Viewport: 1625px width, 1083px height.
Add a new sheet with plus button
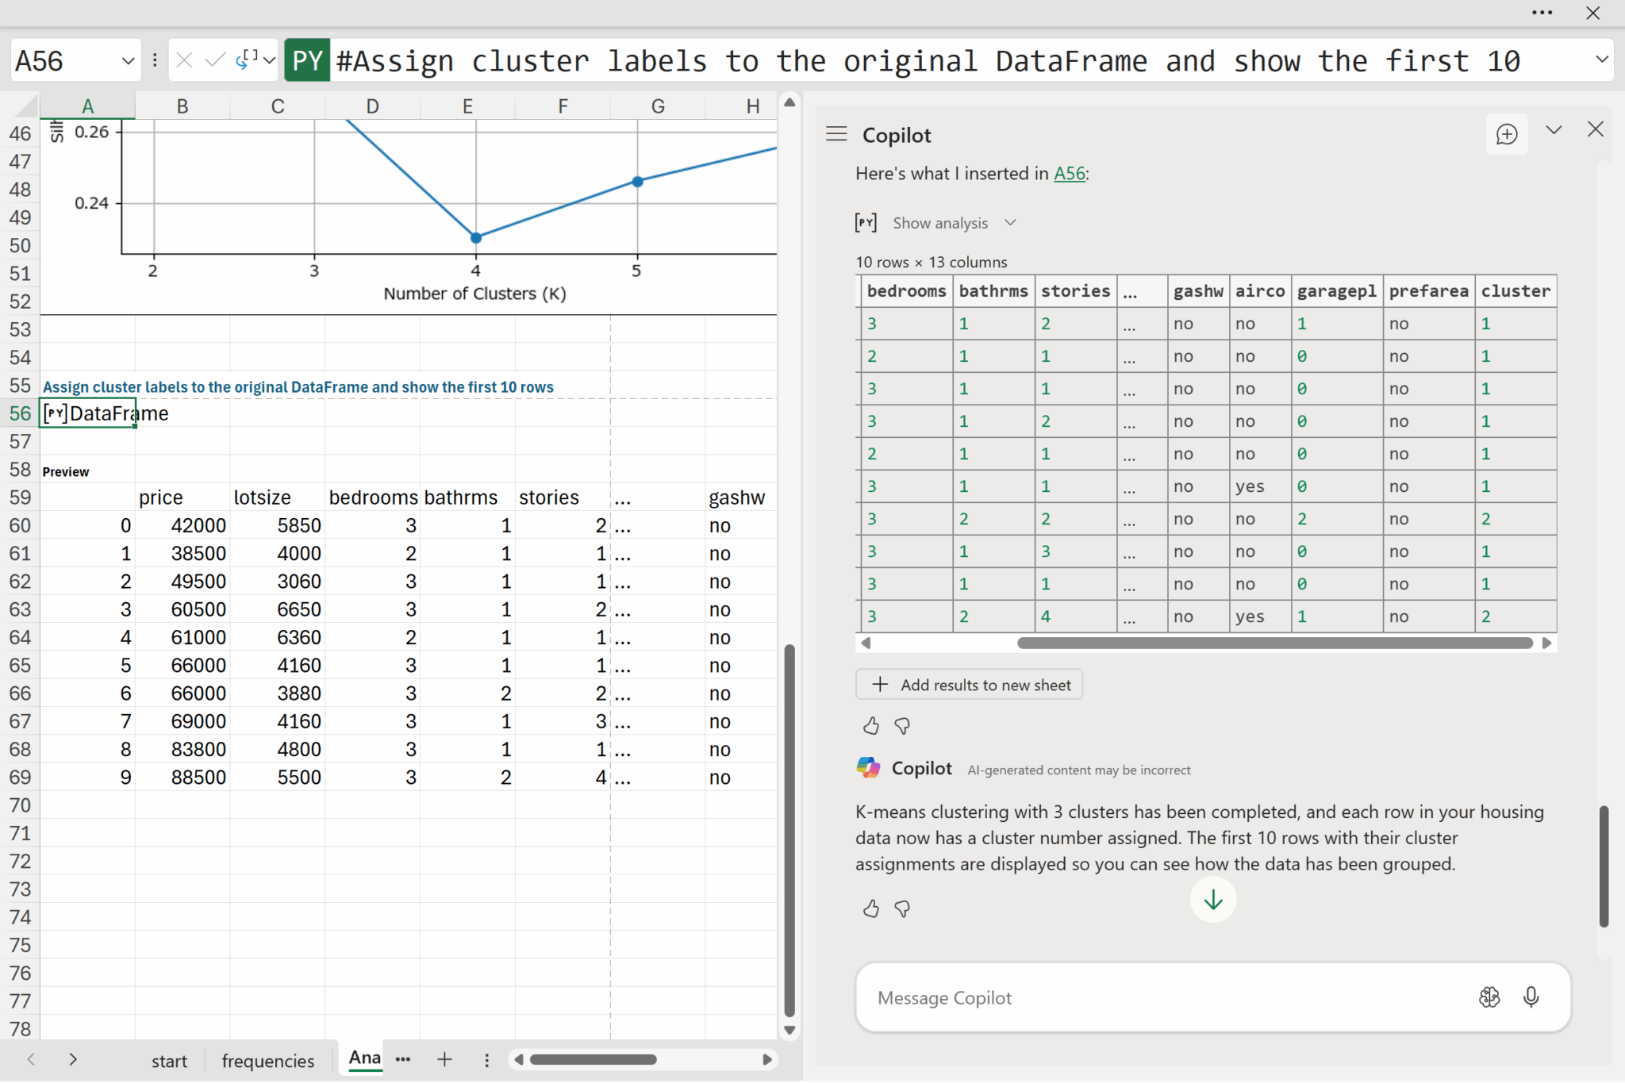(x=444, y=1059)
